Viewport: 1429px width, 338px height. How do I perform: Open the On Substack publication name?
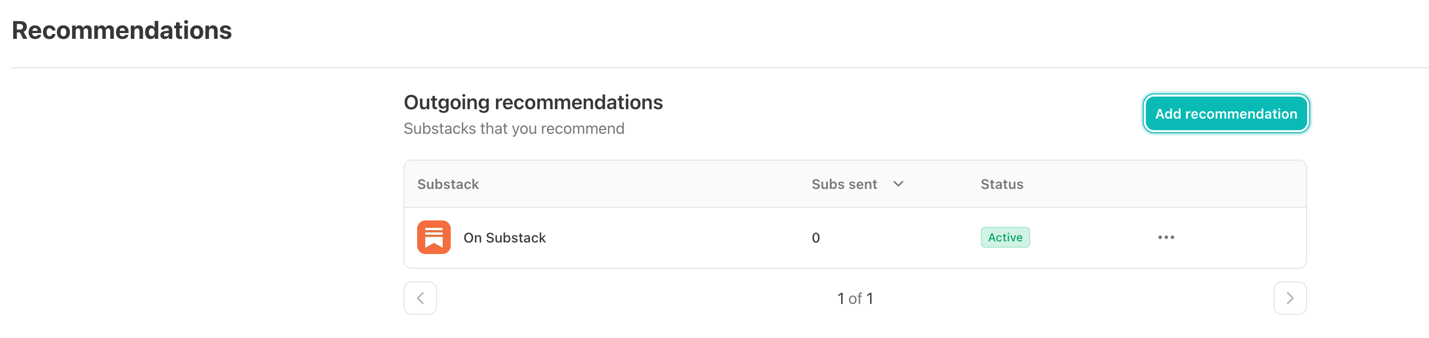click(504, 238)
